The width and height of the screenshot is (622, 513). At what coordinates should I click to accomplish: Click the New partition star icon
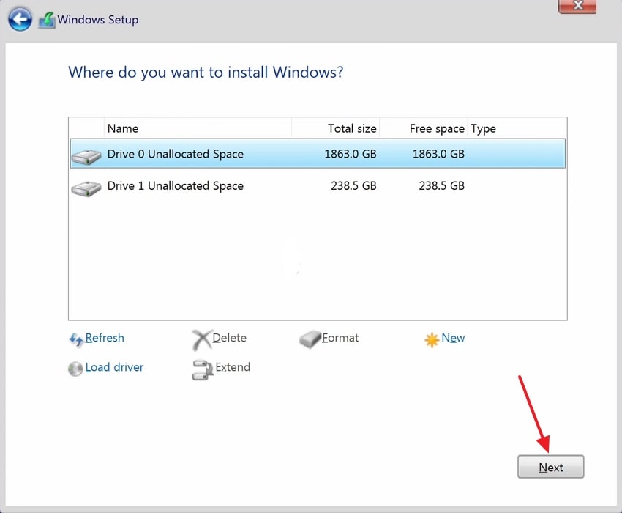[431, 339]
